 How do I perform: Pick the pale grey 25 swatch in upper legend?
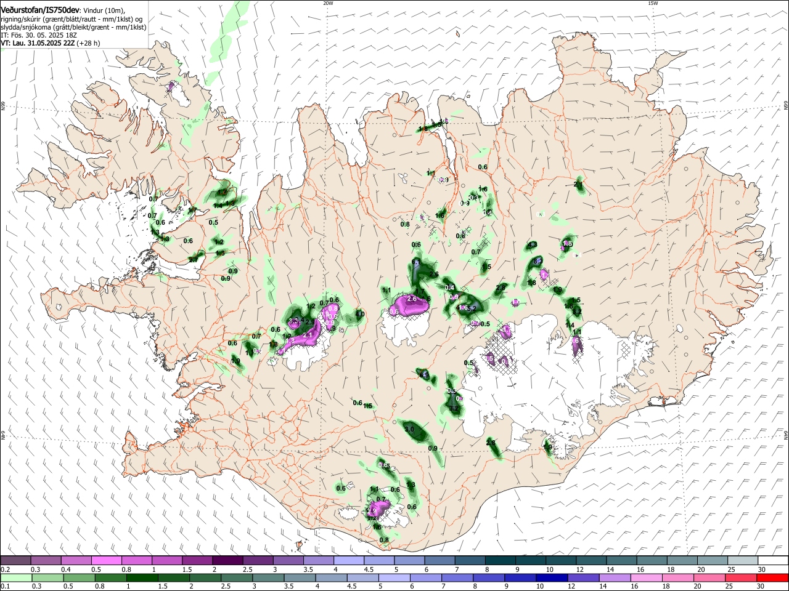point(742,561)
